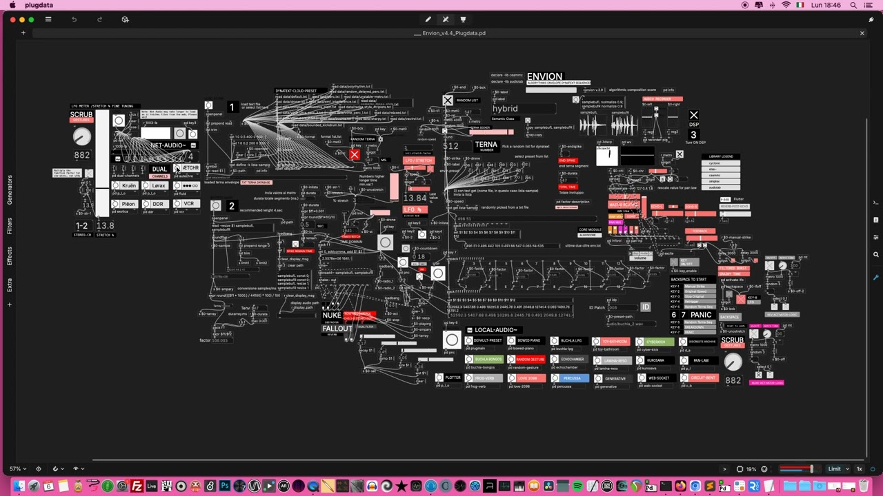Screen dimensions: 883x496
Task: Switch to run mode icon in toolbar
Action: click(x=446, y=19)
